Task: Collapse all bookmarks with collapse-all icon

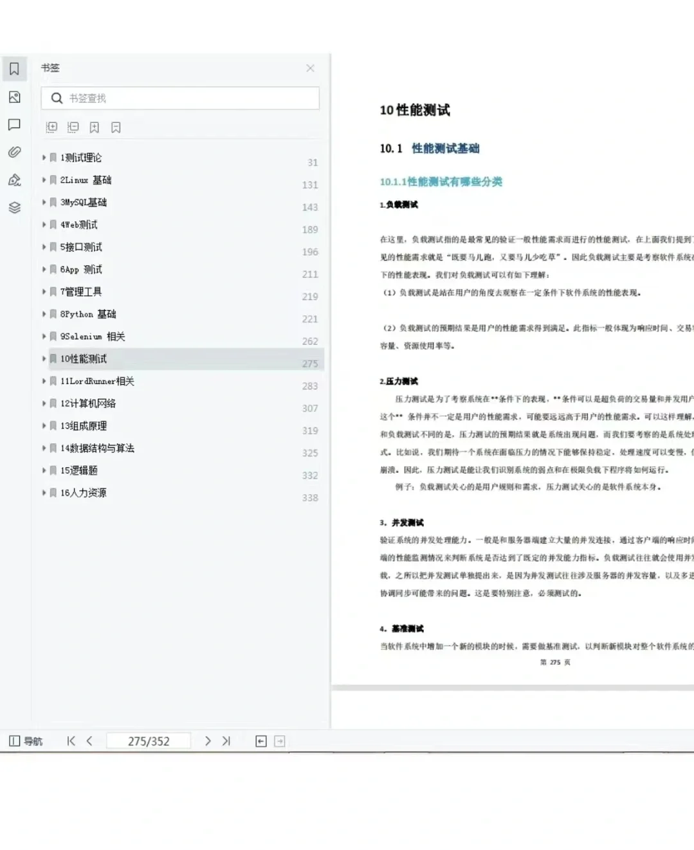Action: [x=73, y=127]
